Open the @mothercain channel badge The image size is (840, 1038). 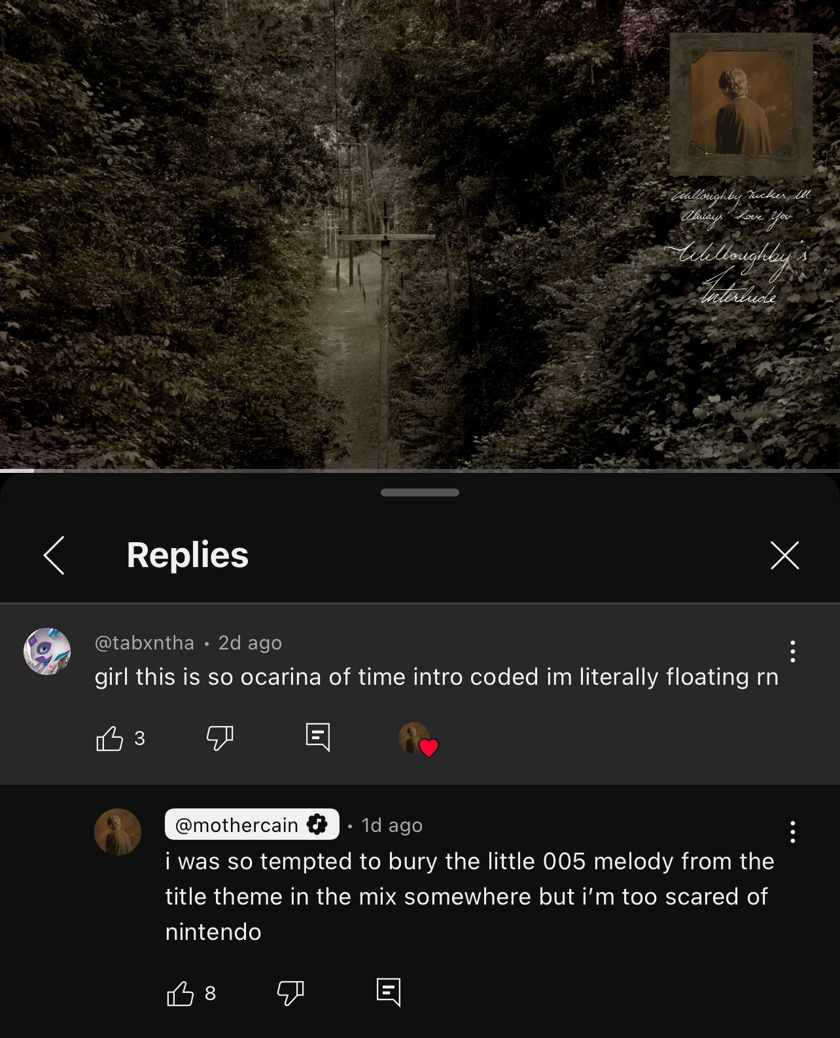(x=252, y=825)
